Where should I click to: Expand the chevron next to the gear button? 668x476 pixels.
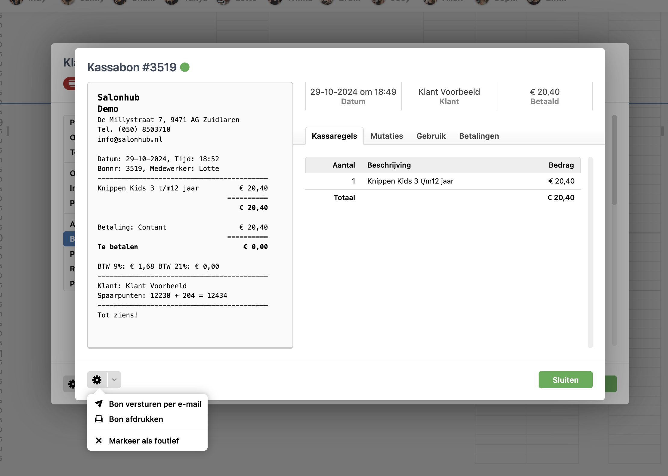[x=114, y=380]
